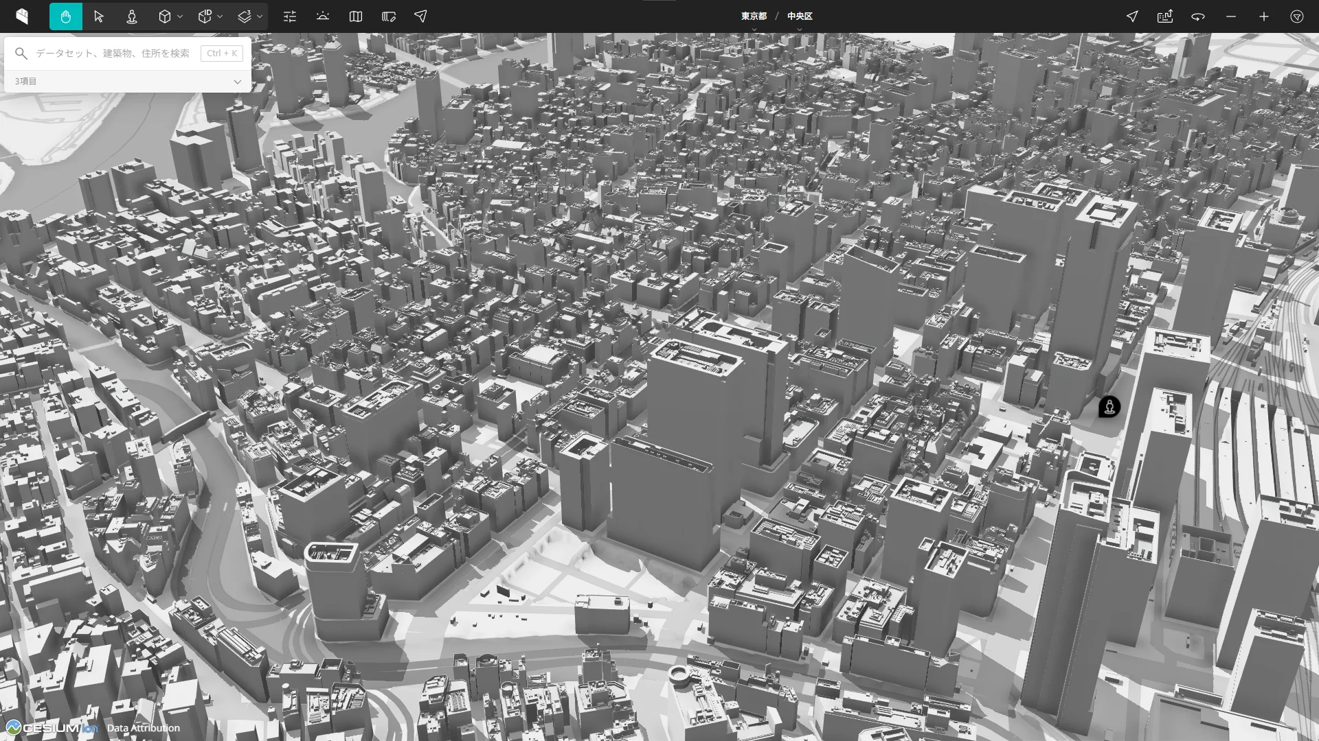This screenshot has height=741, width=1319.
Task: Click the current location arrow icon
Action: pyautogui.click(x=1132, y=16)
